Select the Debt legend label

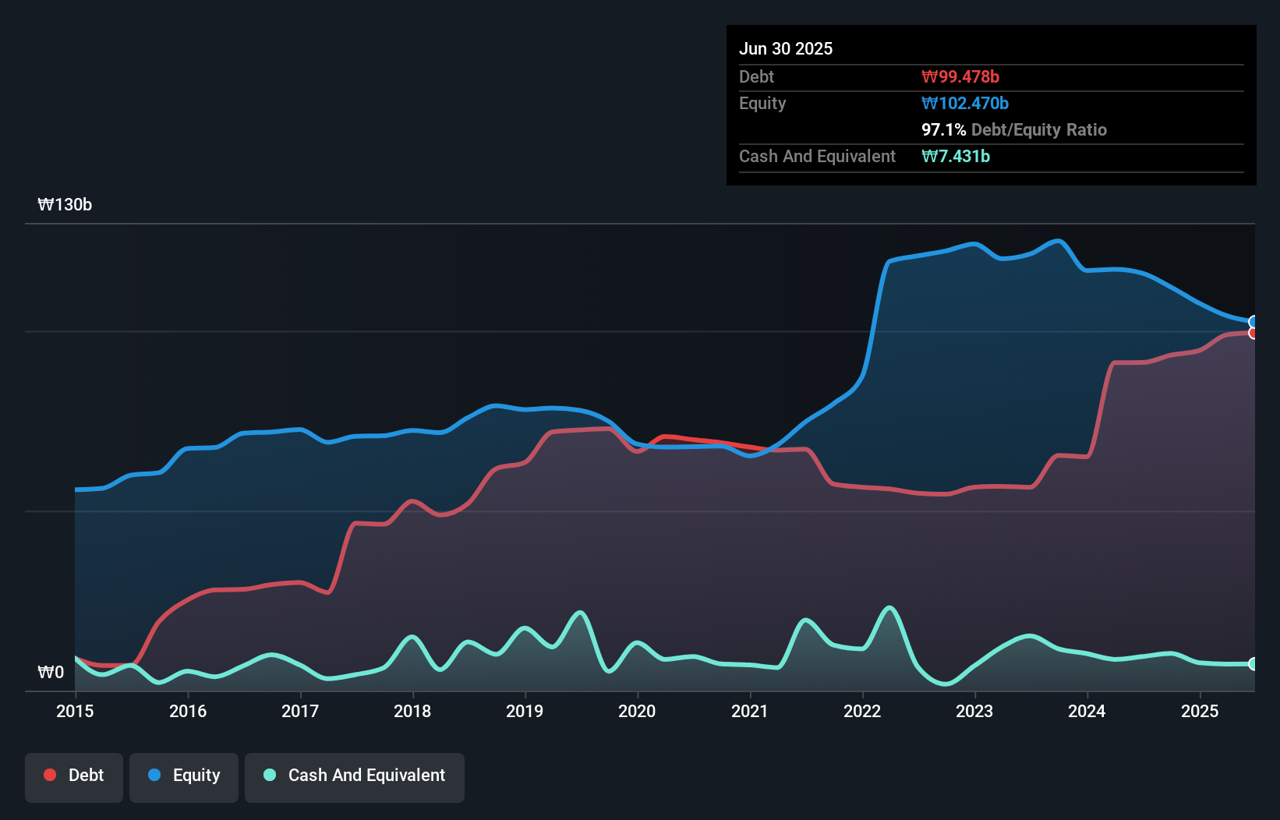point(86,775)
